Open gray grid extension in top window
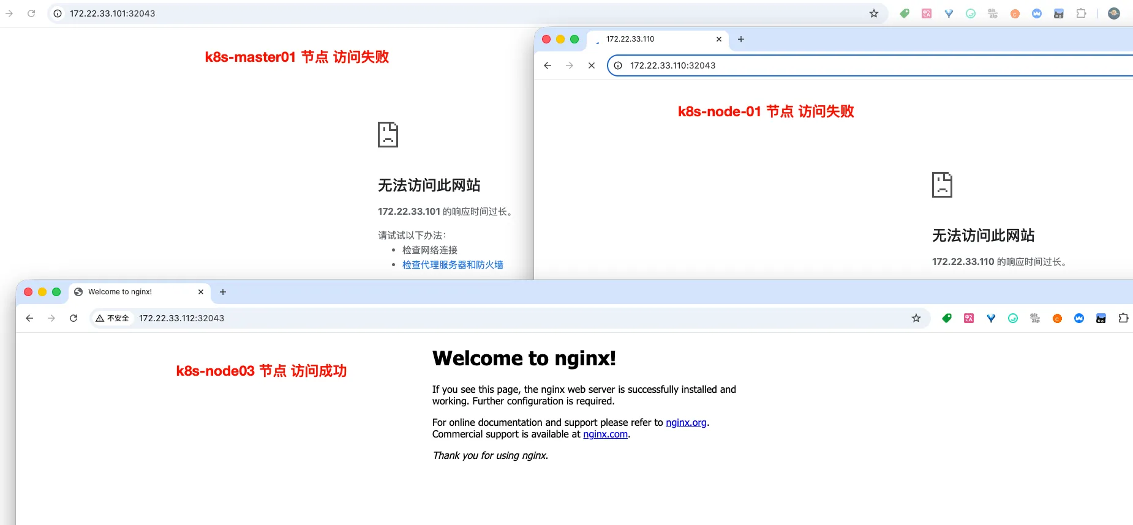The image size is (1133, 525). [993, 13]
